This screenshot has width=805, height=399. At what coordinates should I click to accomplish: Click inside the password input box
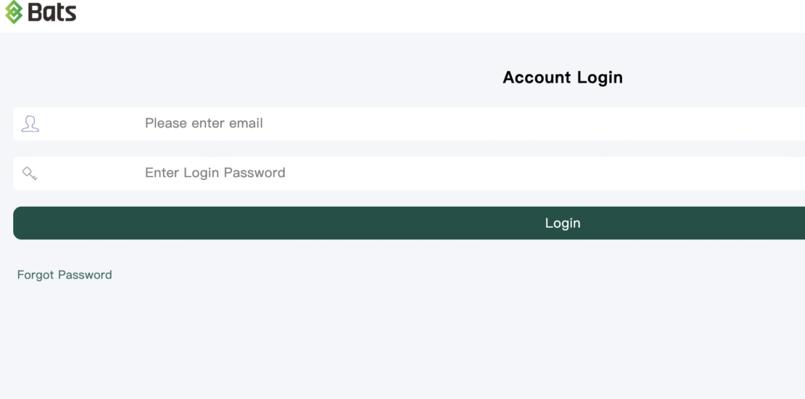click(508, 173)
